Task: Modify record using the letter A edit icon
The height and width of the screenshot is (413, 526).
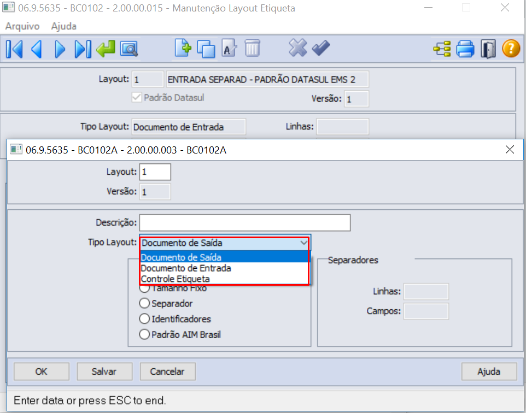Action: pos(229,48)
